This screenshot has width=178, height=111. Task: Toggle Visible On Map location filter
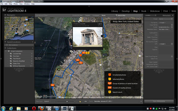77,15
